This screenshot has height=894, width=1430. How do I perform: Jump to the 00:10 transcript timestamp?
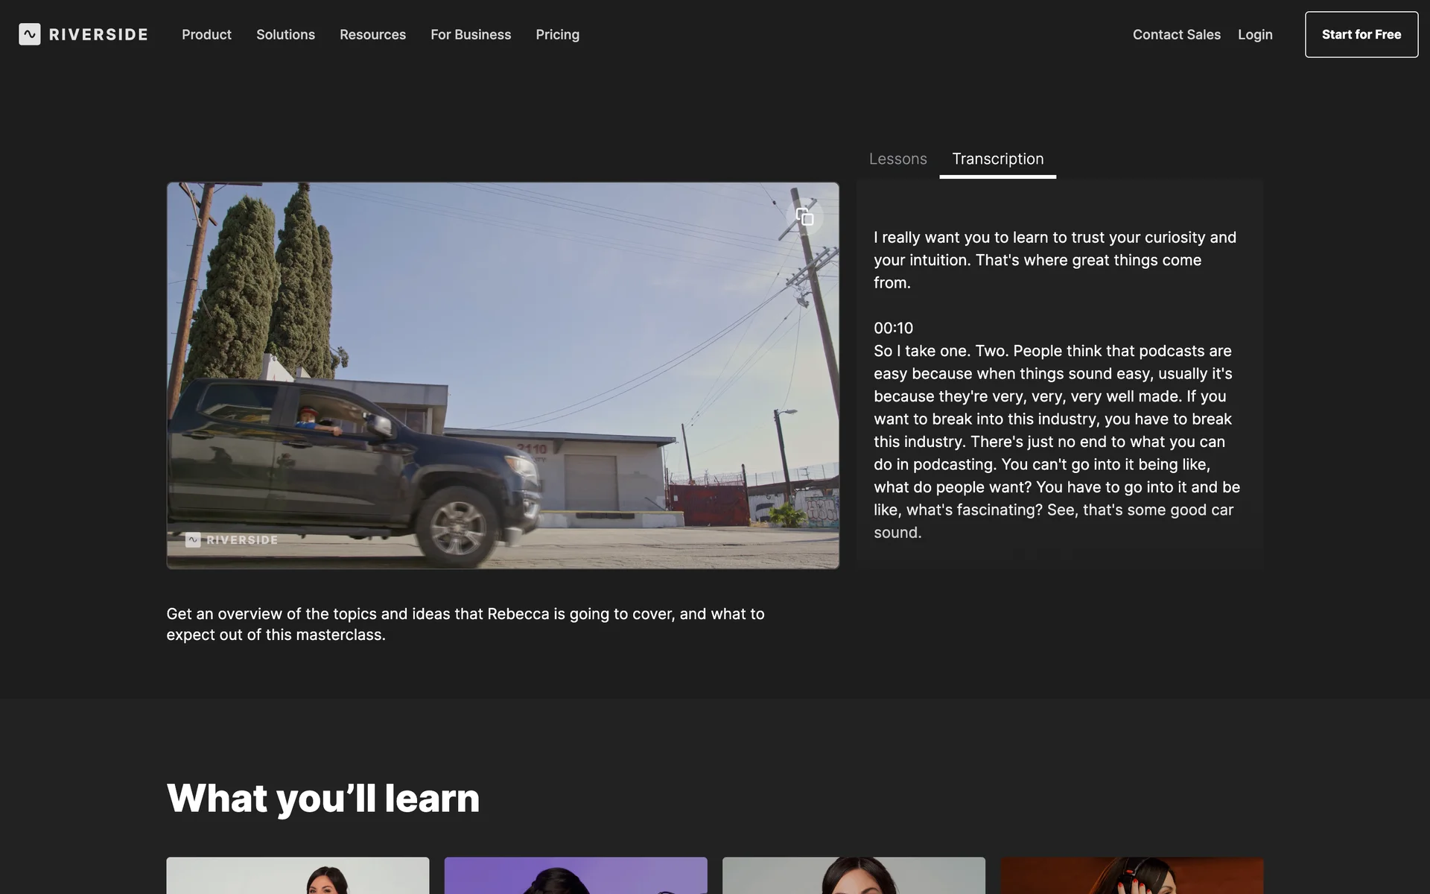[x=893, y=328]
